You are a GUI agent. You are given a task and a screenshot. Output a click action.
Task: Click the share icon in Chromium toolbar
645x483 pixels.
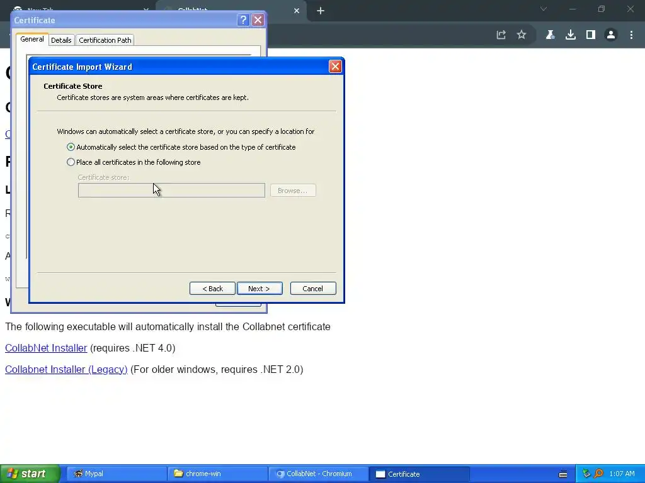click(501, 35)
